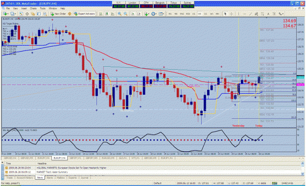Viewport: 306px width, 186px height.
Task: Open the Mailbox terminal tab
Action: (61, 178)
